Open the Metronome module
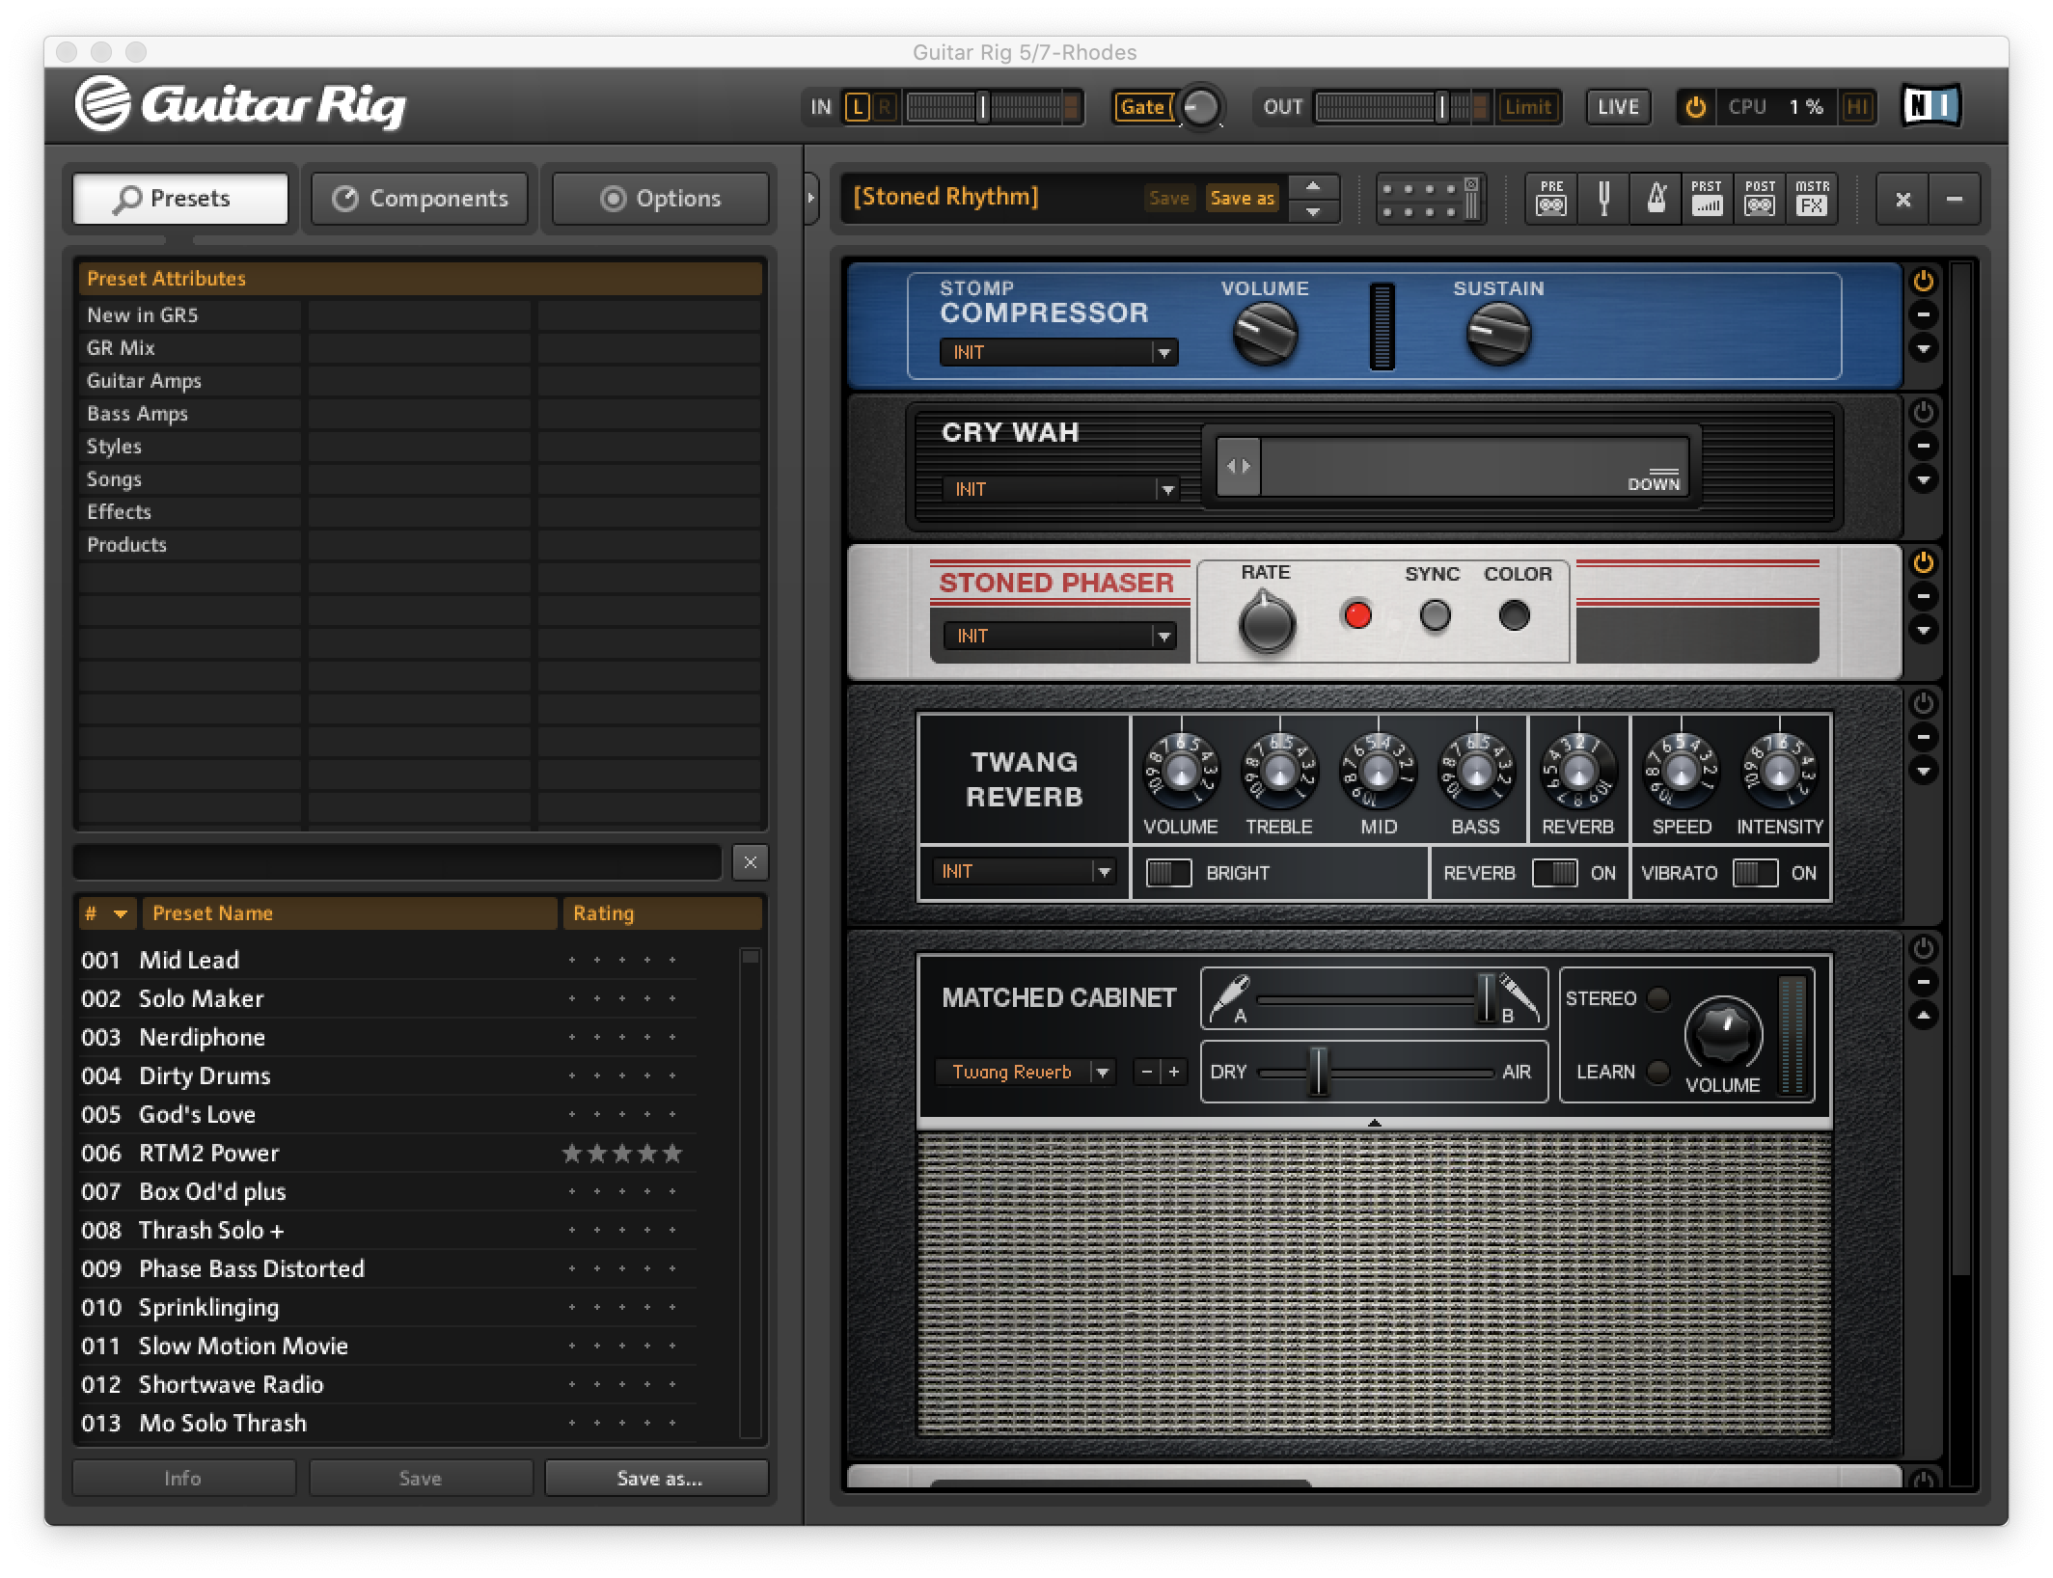 click(x=1656, y=199)
